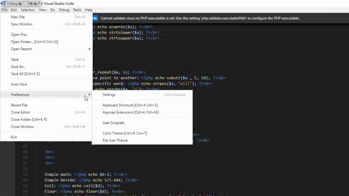Click the blue info icon in notification bar
Screen dimensions: 349x196
[x=95, y=18]
